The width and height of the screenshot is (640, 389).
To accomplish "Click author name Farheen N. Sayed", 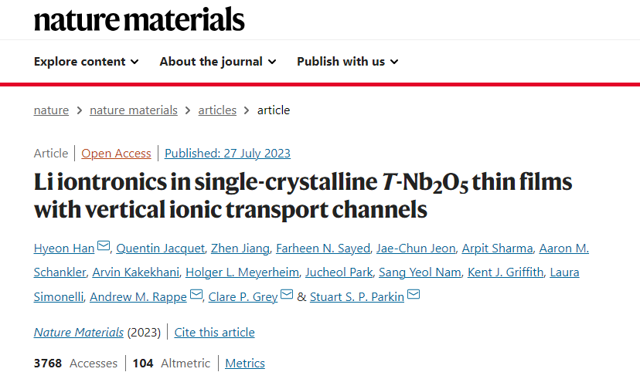I will [x=323, y=249].
